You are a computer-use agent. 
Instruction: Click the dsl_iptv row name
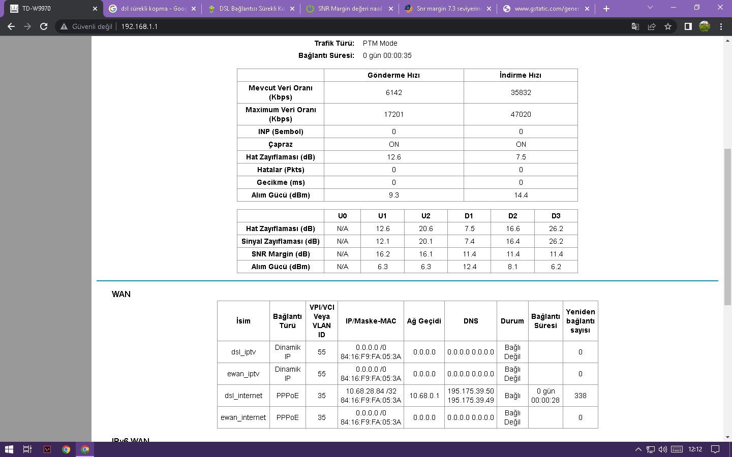coord(243,352)
